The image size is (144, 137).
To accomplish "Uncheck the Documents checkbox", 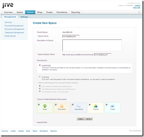I will tap(56, 105).
